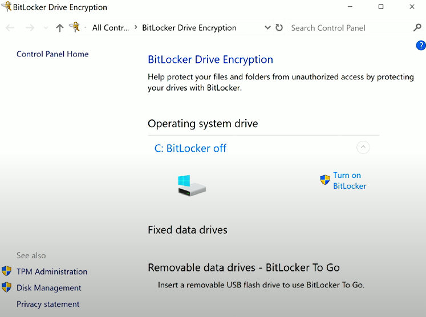426x317 pixels.
Task: Select the All Control Panel Items breadcrumb
Action: tap(111, 28)
